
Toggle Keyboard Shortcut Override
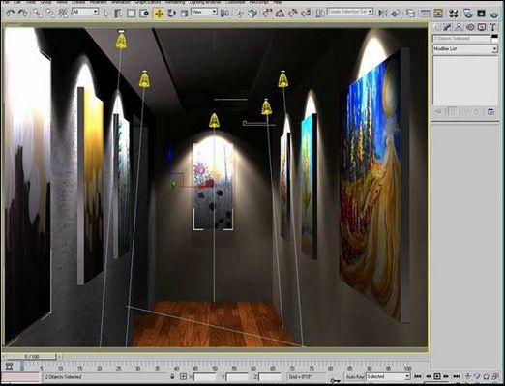[252, 13]
